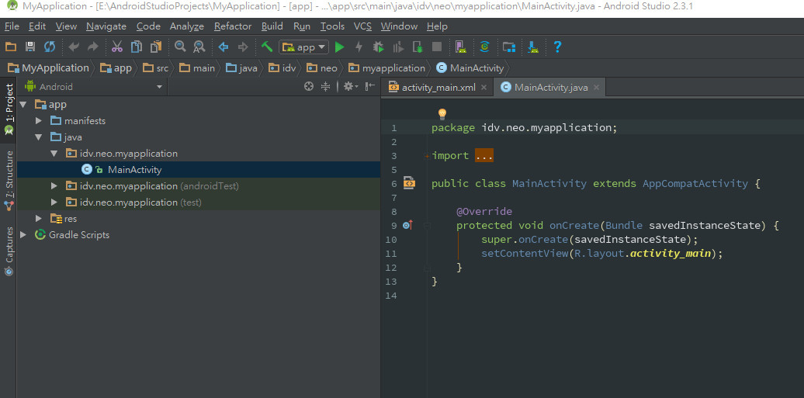Click the Help question mark icon
This screenshot has height=398, width=804.
pyautogui.click(x=557, y=47)
